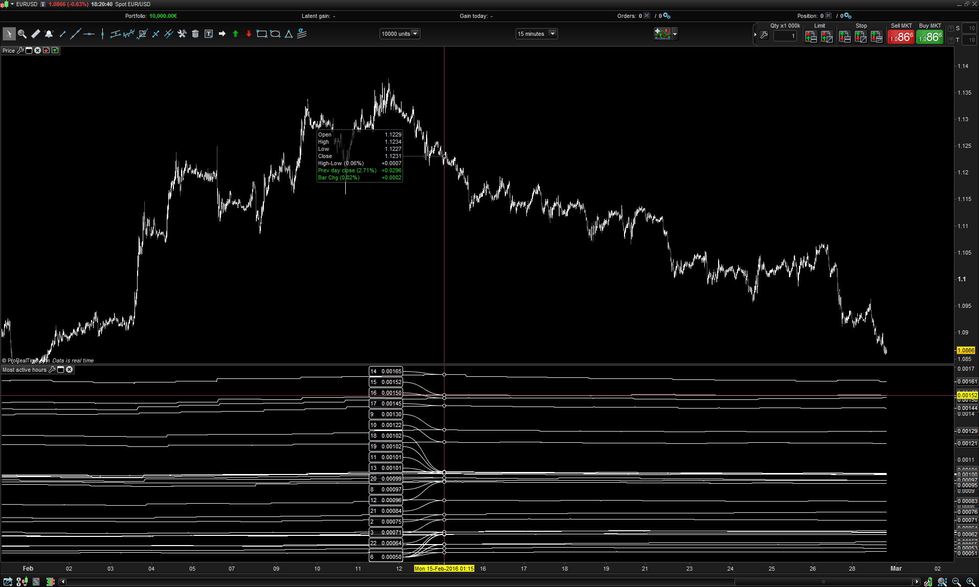The height and width of the screenshot is (587, 979).
Task: Click the T value input field
Action: [969, 40]
